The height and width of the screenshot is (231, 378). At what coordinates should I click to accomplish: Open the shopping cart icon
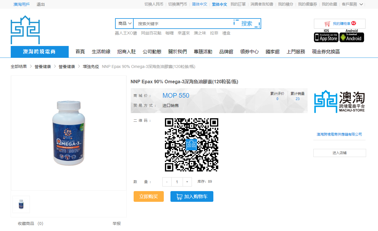[328, 24]
